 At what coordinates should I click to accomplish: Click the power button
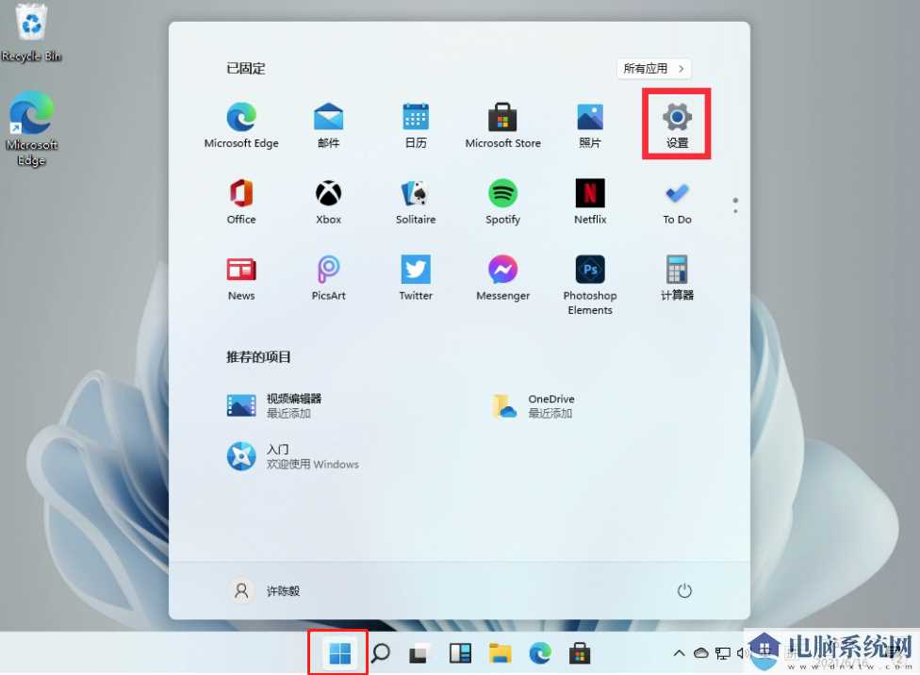click(685, 590)
